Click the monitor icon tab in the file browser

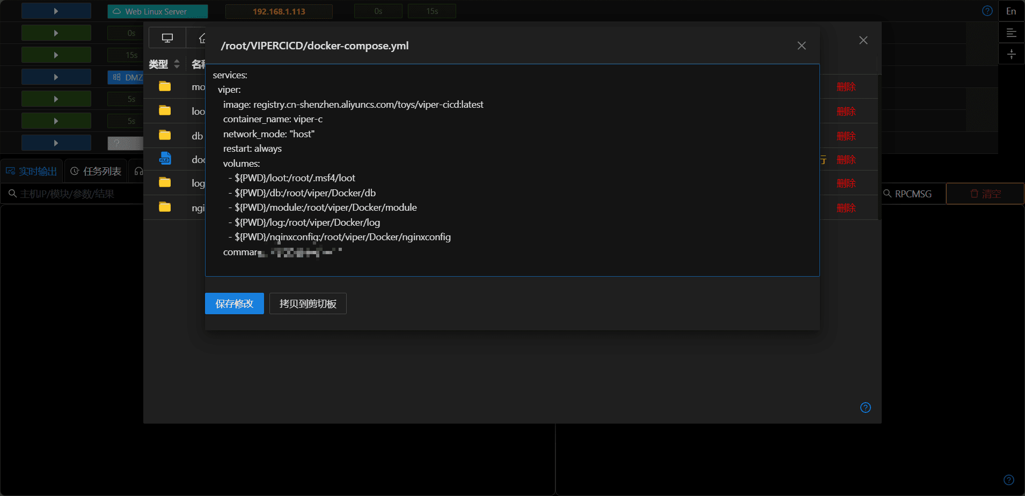click(x=167, y=38)
